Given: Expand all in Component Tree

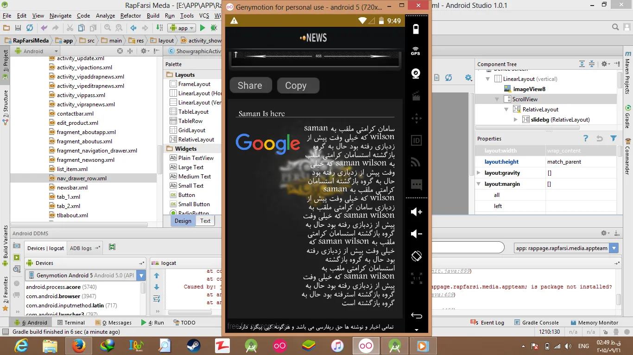Looking at the screenshot, I should (582, 64).
